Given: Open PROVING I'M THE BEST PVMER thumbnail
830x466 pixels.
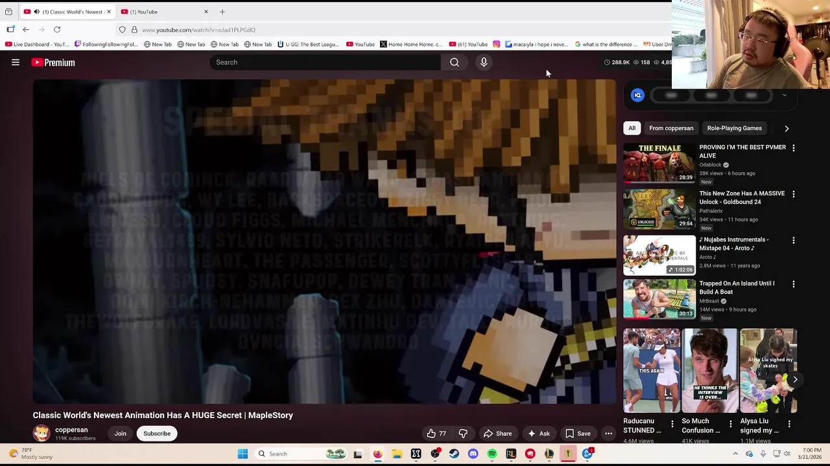Looking at the screenshot, I should [659, 163].
